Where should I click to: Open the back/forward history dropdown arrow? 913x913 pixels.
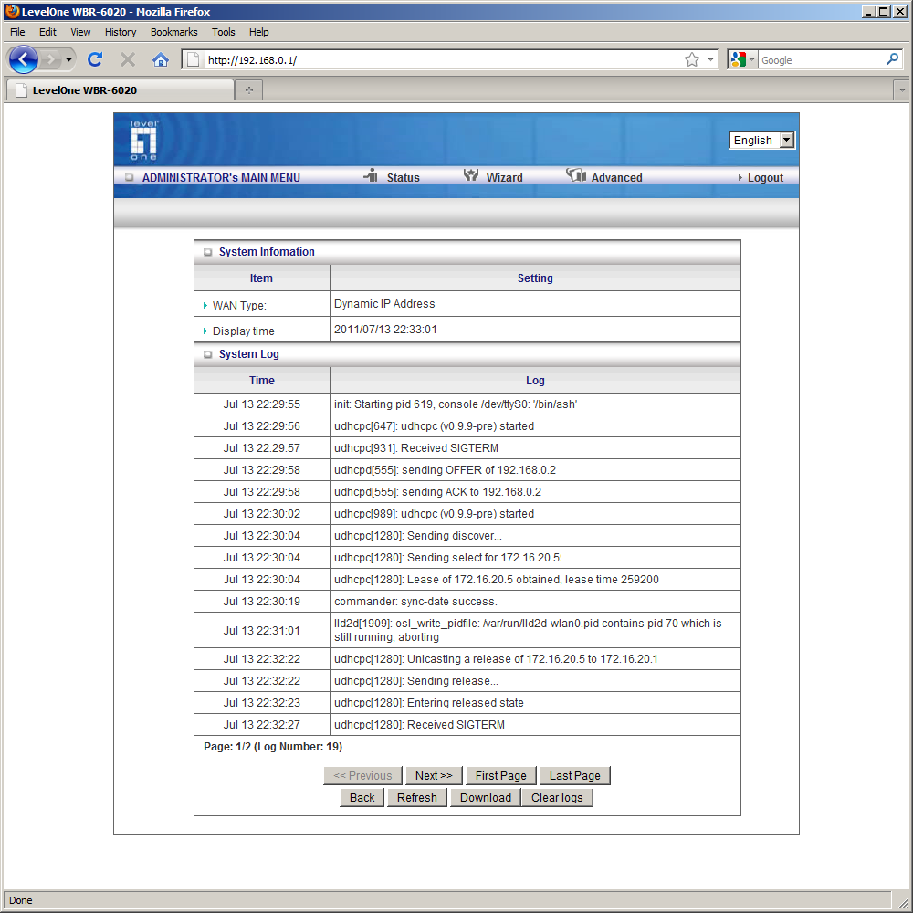pos(68,59)
